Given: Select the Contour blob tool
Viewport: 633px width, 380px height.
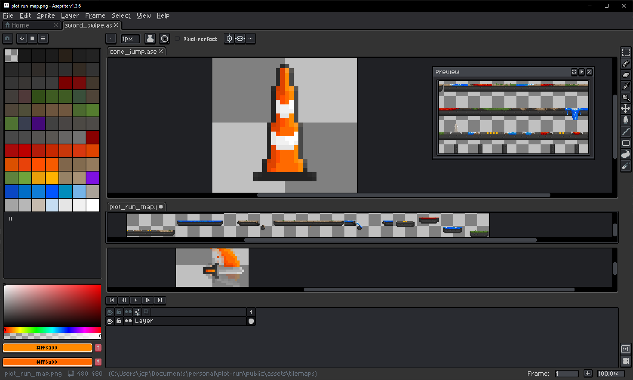Looking at the screenshot, I should [x=625, y=154].
